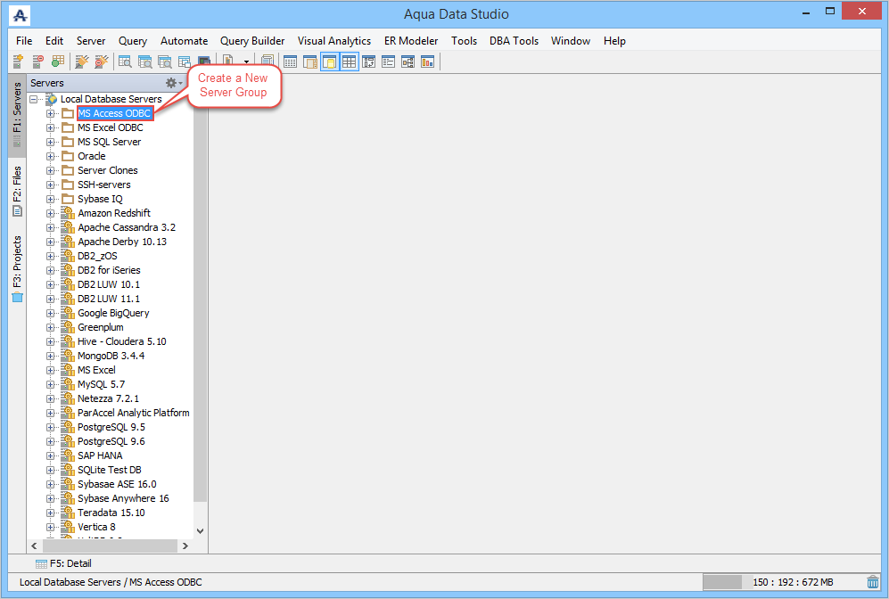The height and width of the screenshot is (599, 889).
Task: Open the F5: Detail bottom tab
Action: [63, 563]
